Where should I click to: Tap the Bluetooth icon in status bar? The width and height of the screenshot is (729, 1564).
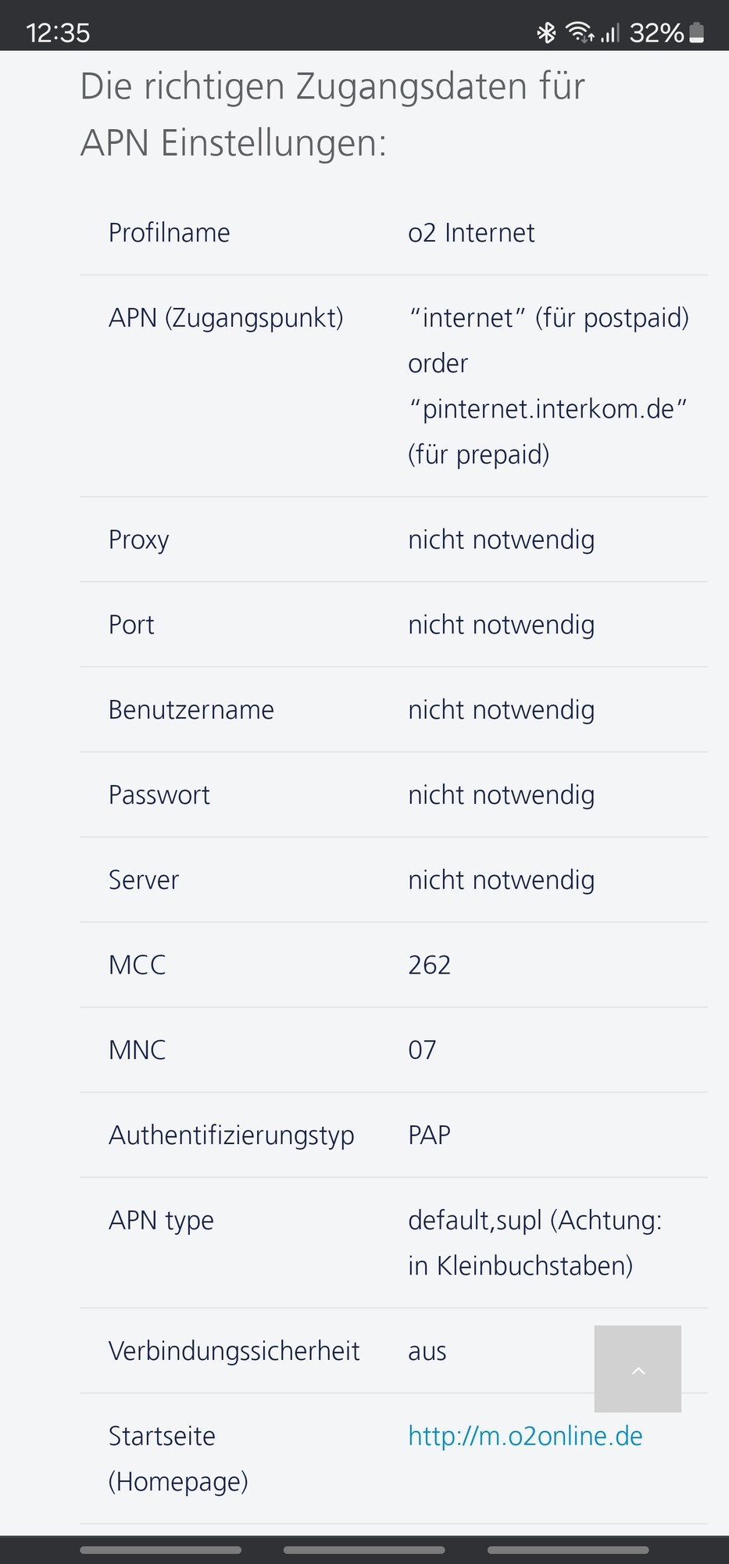[x=545, y=32]
